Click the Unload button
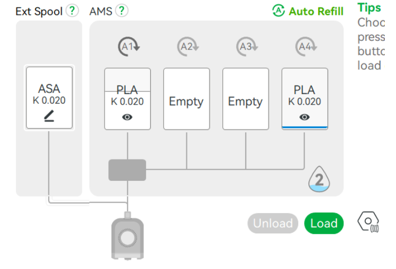The image size is (396, 269). [x=273, y=223]
